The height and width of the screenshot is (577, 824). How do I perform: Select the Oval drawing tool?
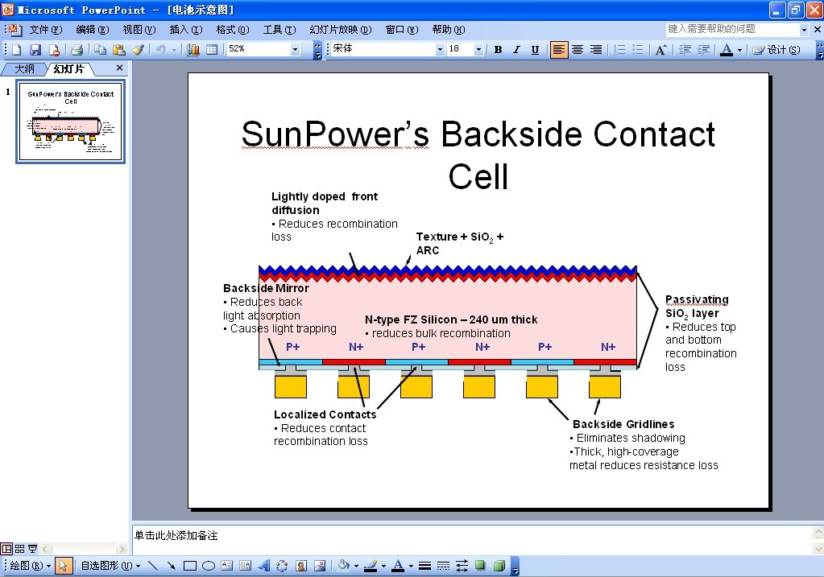[x=208, y=566]
